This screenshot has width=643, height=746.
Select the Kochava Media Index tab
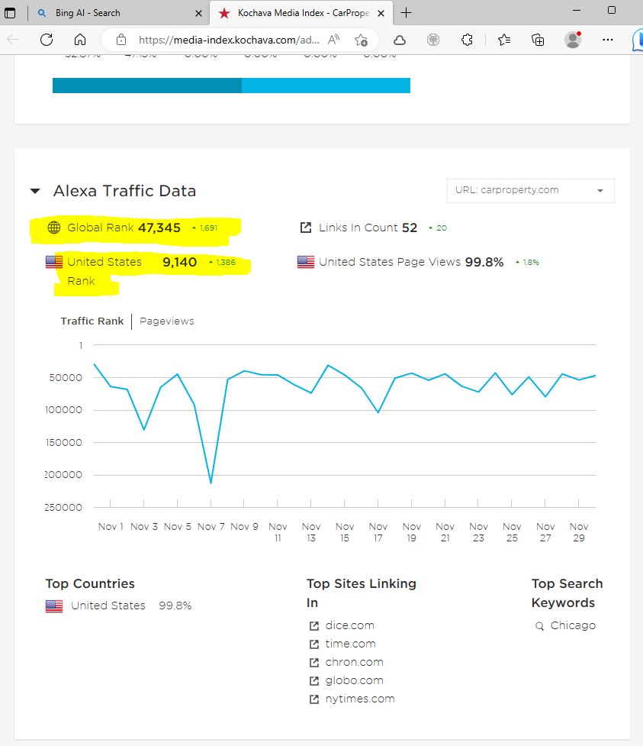click(x=301, y=13)
